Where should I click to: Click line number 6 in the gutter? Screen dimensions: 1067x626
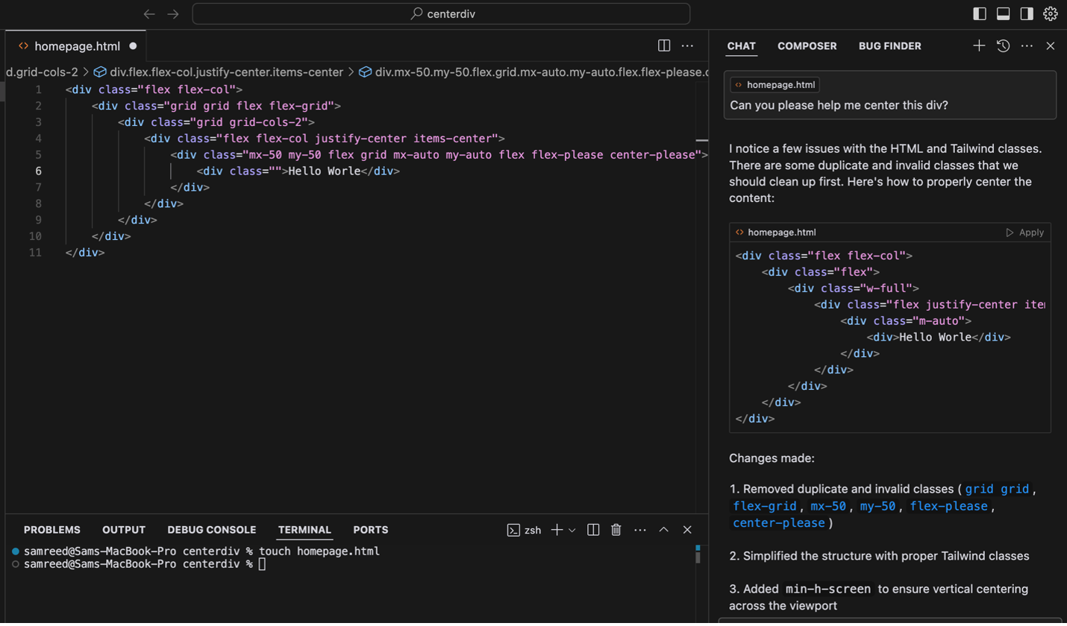(x=38, y=171)
